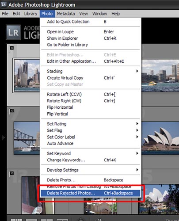Choose Show in Explorer
Viewport: 179px width, 221px height.
[91, 38]
